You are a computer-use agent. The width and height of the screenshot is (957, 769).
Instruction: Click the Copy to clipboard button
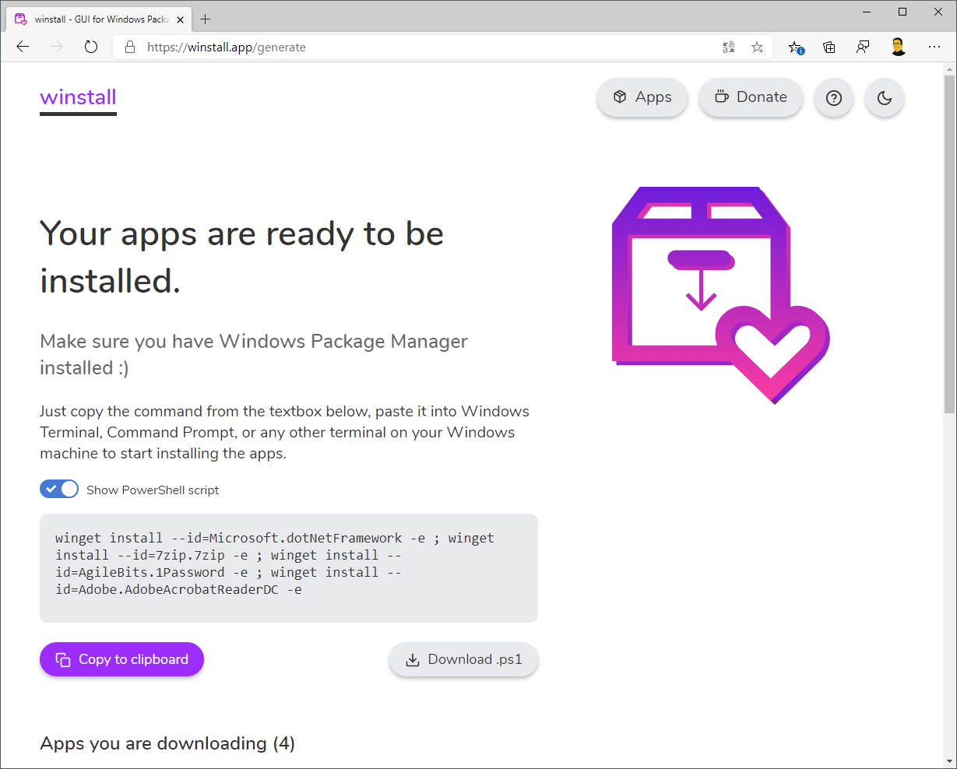[x=121, y=659]
